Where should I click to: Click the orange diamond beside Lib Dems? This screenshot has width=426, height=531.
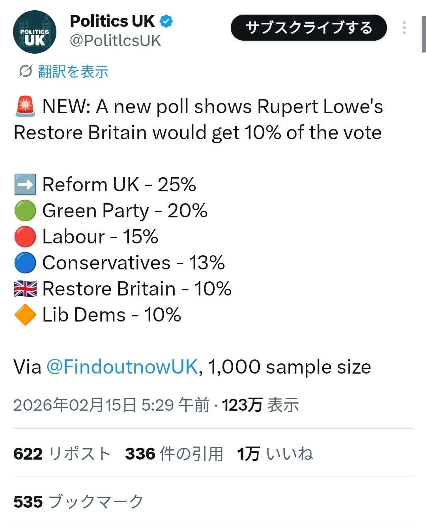pyautogui.click(x=25, y=315)
